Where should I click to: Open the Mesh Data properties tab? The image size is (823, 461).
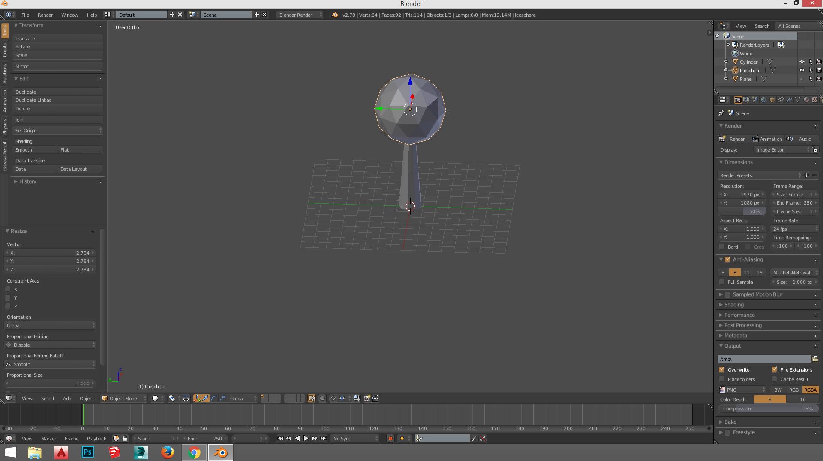(798, 100)
